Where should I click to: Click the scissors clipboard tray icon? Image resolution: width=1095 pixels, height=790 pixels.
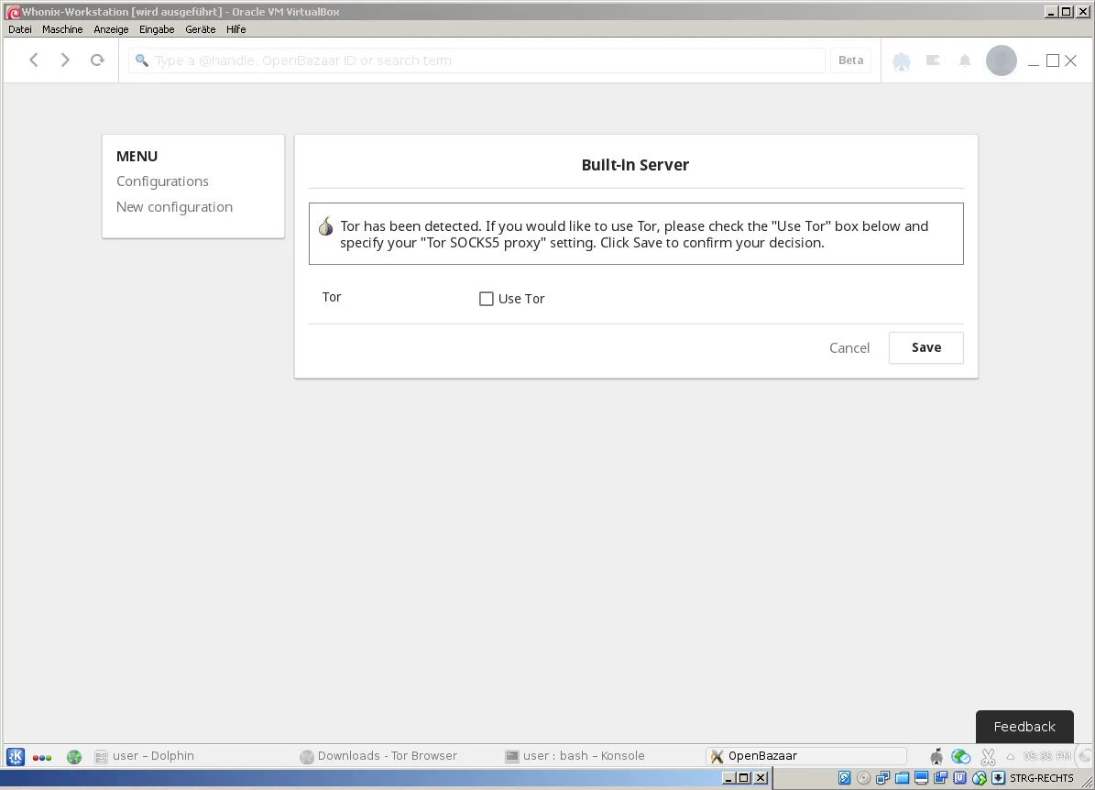point(988,756)
